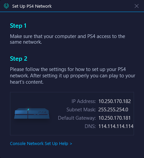Screen dimensions: 144x158
Task: Select the subnet mask value 255.255.254.0
Action: [x=113, y=110]
